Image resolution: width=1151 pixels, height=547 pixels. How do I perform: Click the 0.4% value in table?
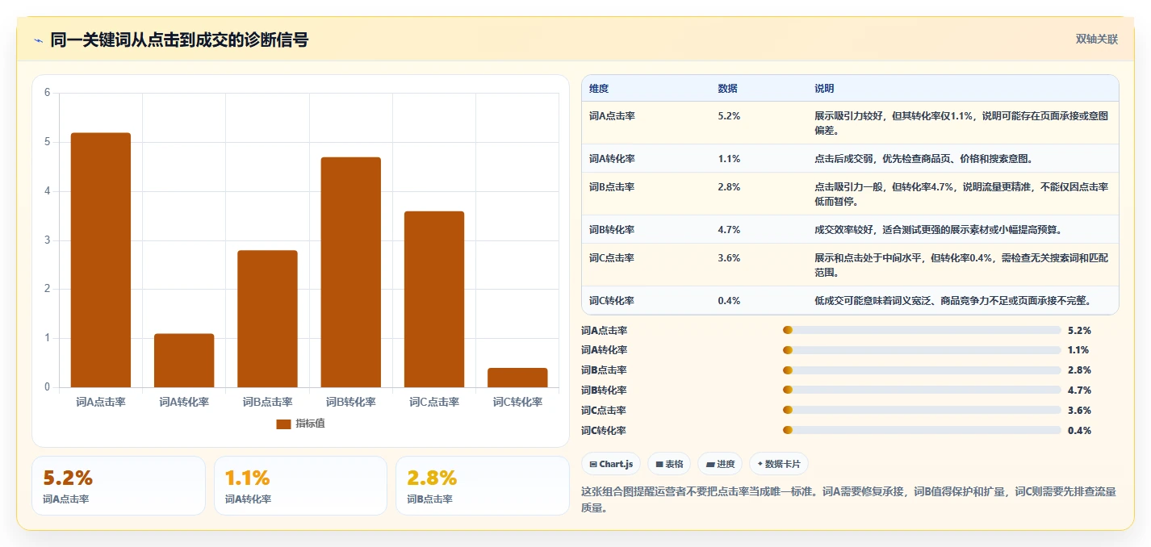click(x=729, y=301)
